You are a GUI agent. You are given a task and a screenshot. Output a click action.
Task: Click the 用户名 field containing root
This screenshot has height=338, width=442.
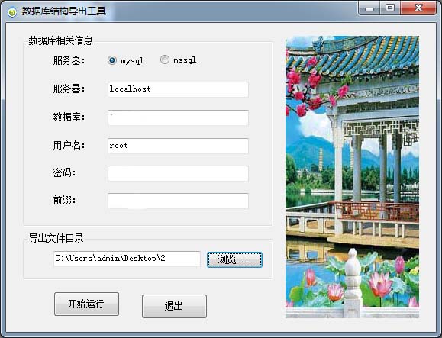coord(178,146)
